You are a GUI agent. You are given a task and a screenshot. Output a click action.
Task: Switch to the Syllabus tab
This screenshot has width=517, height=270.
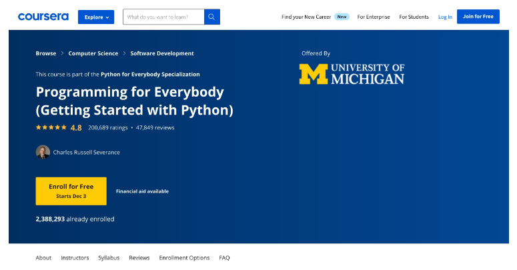click(109, 258)
